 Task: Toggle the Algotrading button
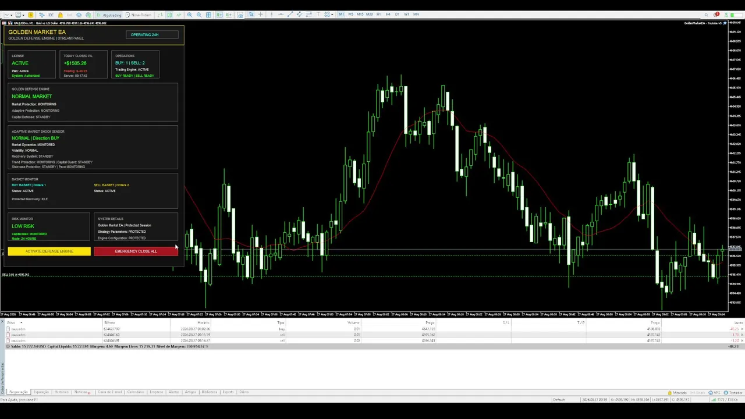tap(109, 15)
